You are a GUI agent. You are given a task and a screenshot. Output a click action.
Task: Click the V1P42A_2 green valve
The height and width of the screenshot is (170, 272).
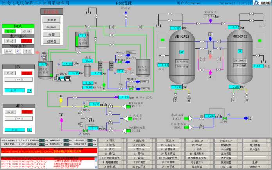[x=120, y=62]
